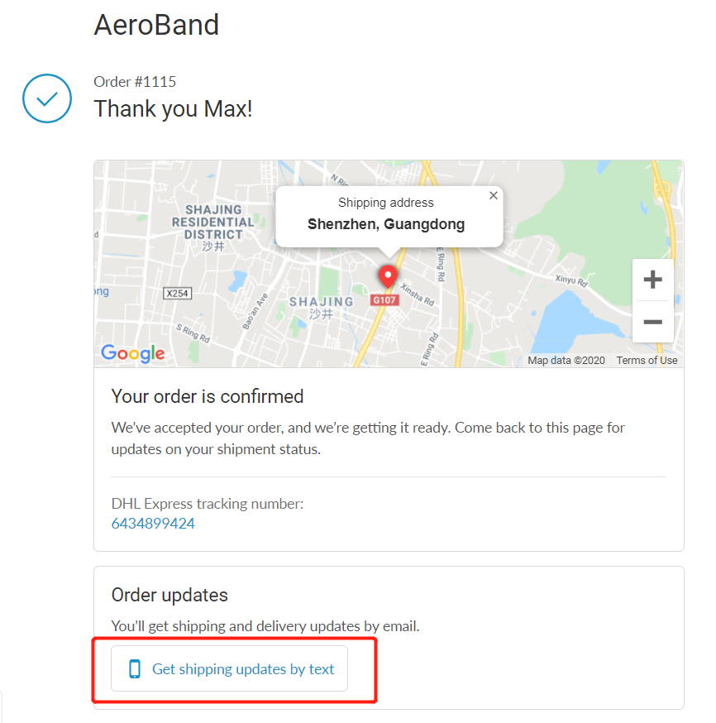
Task: Open map Terms of Use
Action: [647, 360]
